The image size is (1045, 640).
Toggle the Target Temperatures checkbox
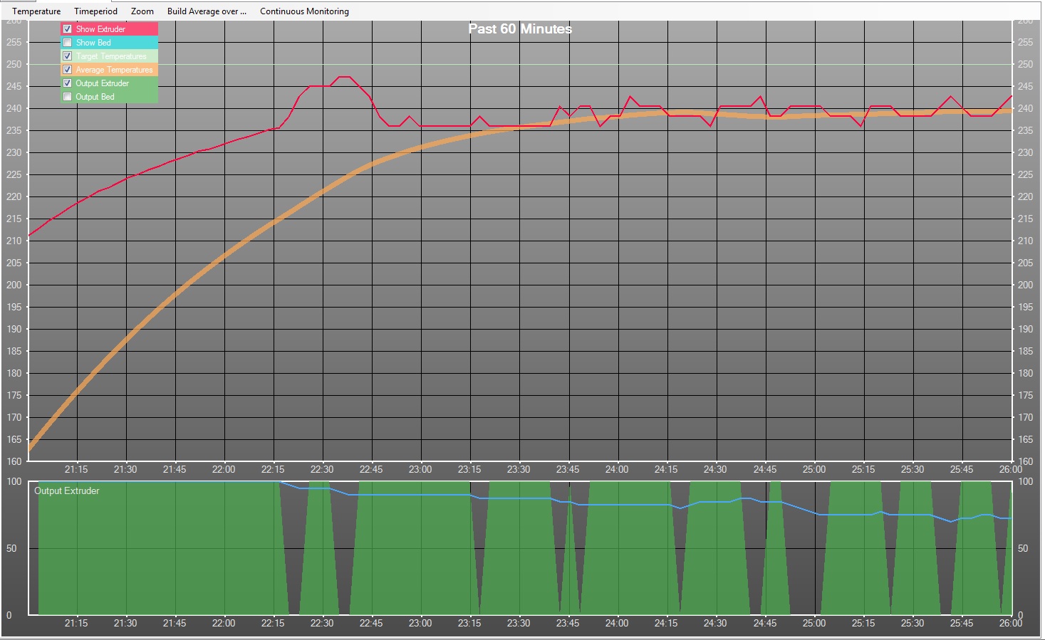tap(68, 56)
